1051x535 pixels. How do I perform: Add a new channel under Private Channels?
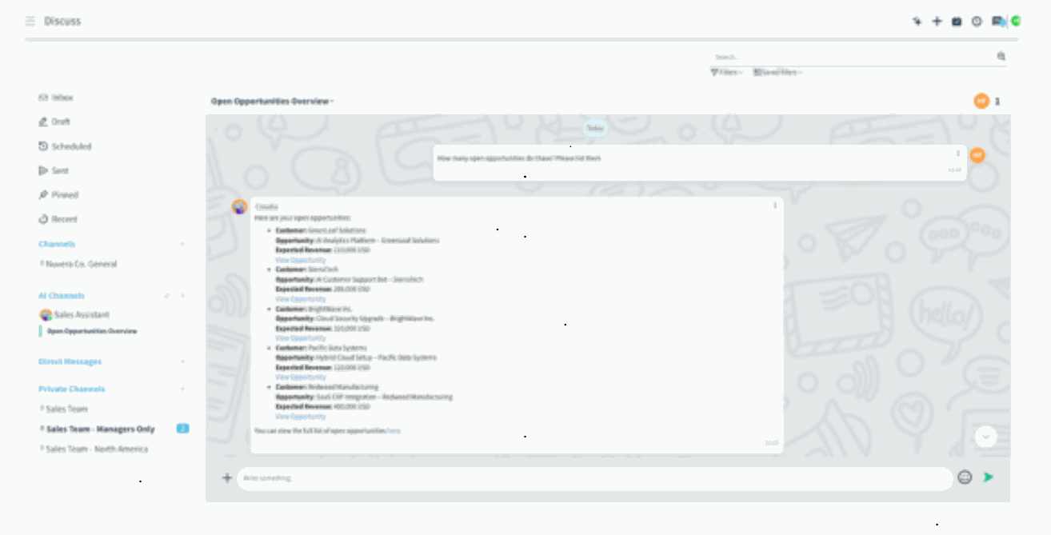pyautogui.click(x=182, y=389)
